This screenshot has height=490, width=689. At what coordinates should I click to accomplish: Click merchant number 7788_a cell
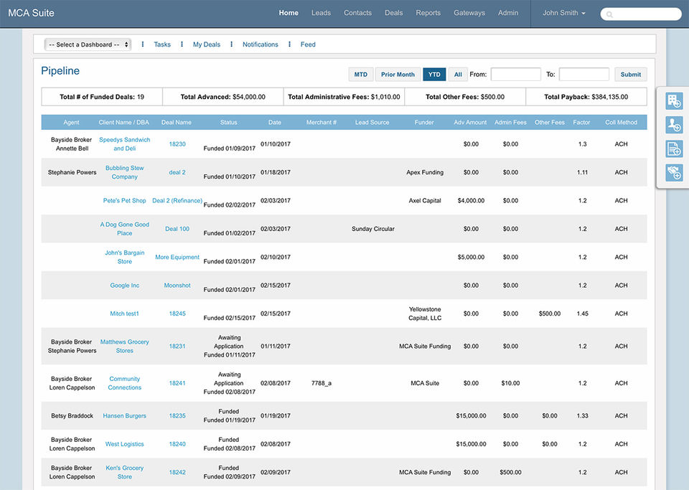[x=322, y=383]
